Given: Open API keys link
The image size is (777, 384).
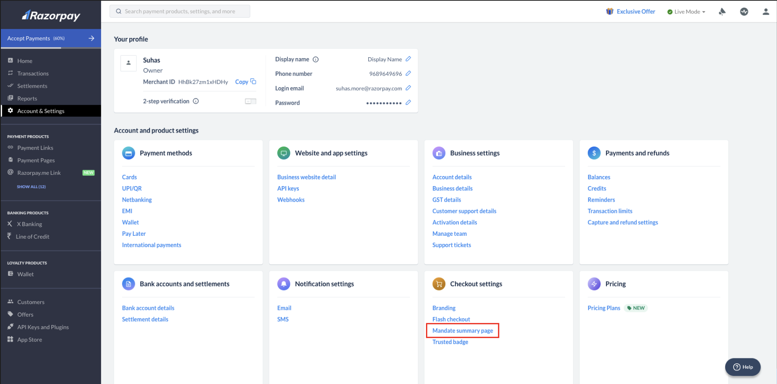Looking at the screenshot, I should pos(288,189).
